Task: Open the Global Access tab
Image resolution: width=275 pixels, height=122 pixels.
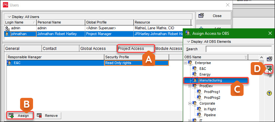Action: (x=98, y=49)
